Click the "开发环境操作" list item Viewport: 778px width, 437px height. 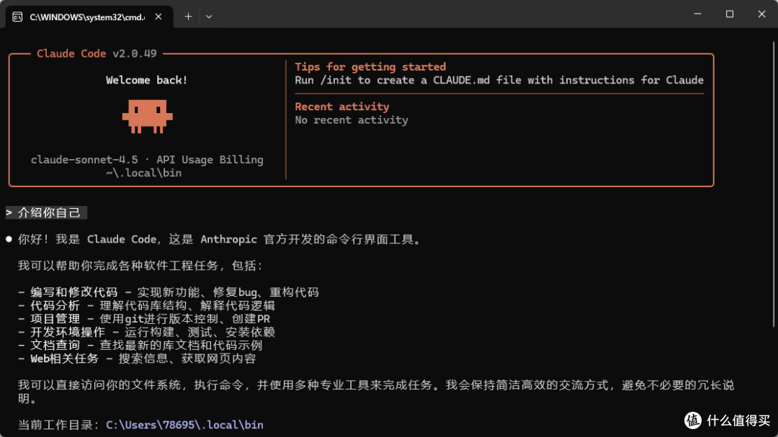tap(146, 332)
